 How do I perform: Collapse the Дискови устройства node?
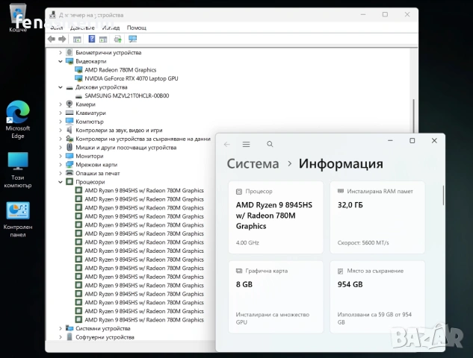[61, 87]
